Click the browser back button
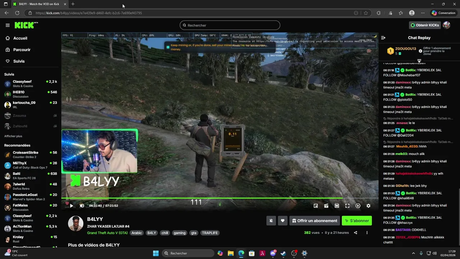This screenshot has height=259, width=460. click(x=6, y=13)
